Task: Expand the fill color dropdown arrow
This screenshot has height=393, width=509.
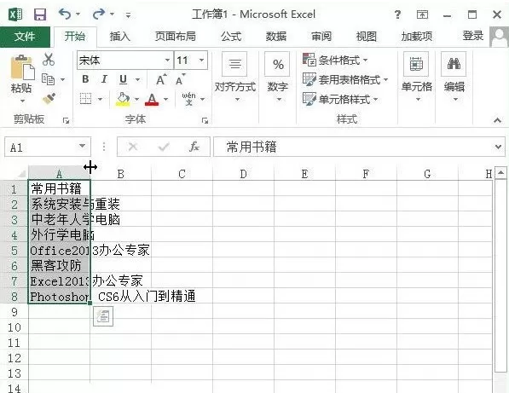Action: click(136, 99)
